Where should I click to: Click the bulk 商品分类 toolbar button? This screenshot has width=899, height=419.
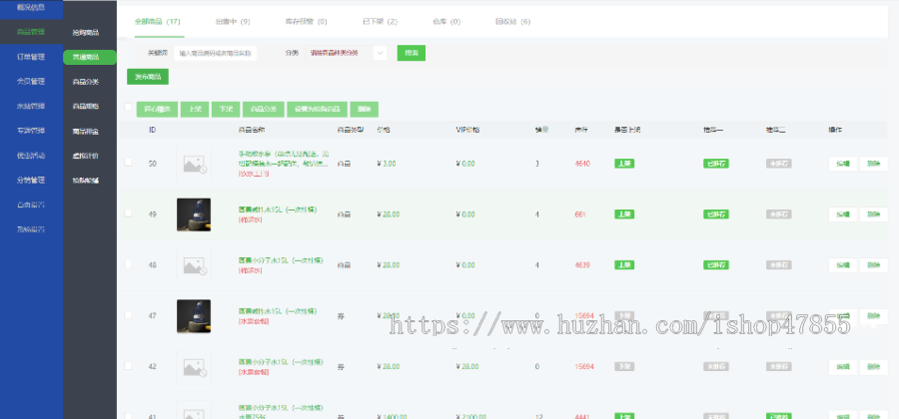tap(263, 110)
